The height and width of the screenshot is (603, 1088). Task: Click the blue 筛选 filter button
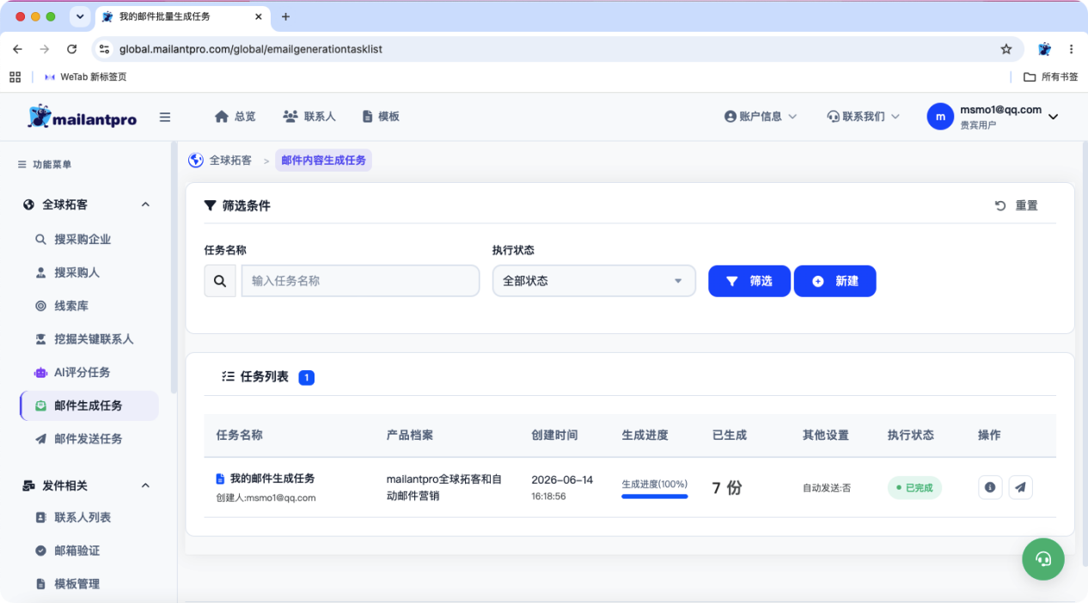749,281
